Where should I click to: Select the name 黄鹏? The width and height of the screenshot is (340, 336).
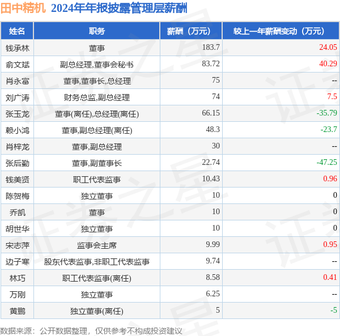[18, 311]
